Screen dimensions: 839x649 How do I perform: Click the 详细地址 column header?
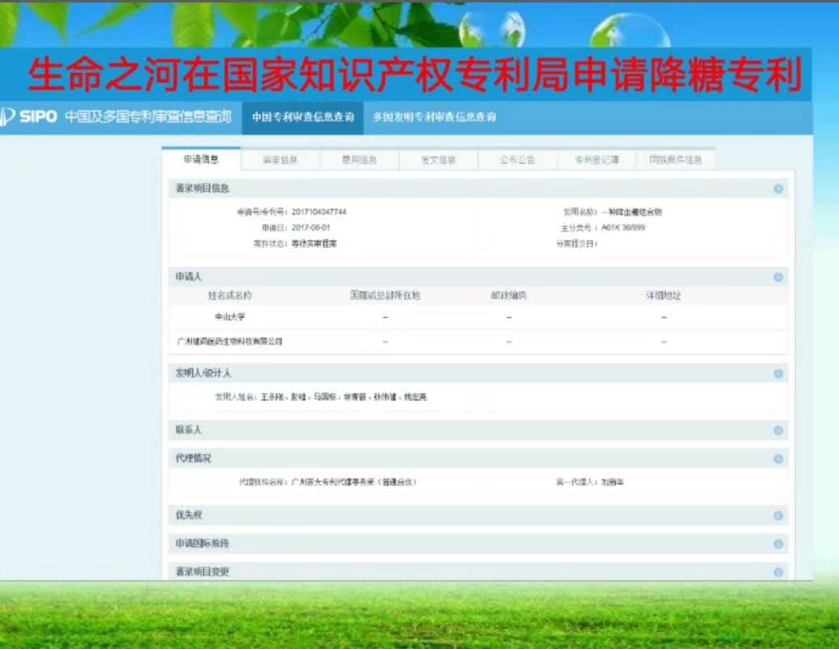coord(663,295)
